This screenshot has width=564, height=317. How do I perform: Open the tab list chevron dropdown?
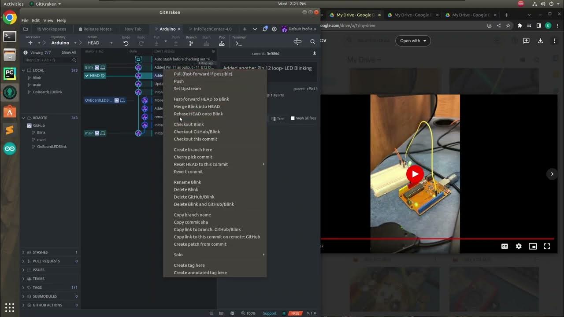pos(255,29)
